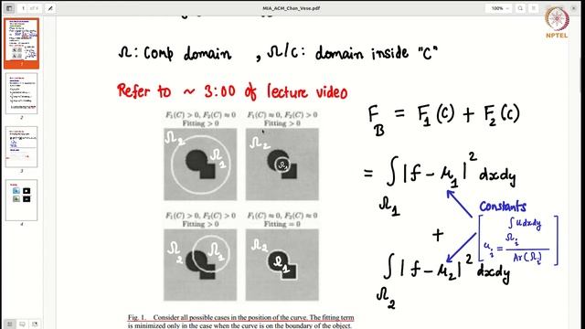
Task: Click the 'domain inside "C"' handwritten text
Action: tap(376, 53)
